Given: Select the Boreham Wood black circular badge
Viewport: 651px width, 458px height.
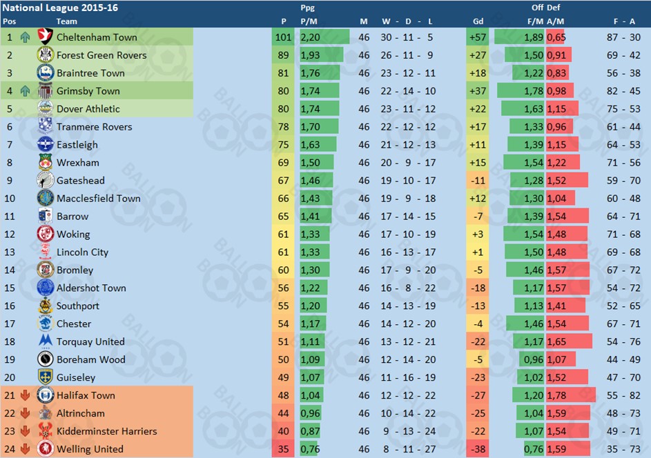Looking at the screenshot, I should (45, 359).
